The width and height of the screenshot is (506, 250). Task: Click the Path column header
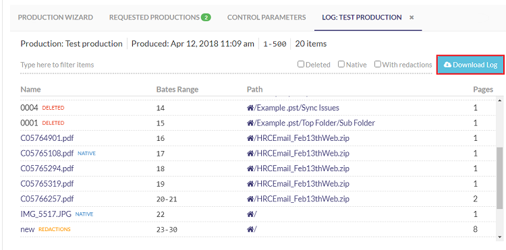[254, 89]
